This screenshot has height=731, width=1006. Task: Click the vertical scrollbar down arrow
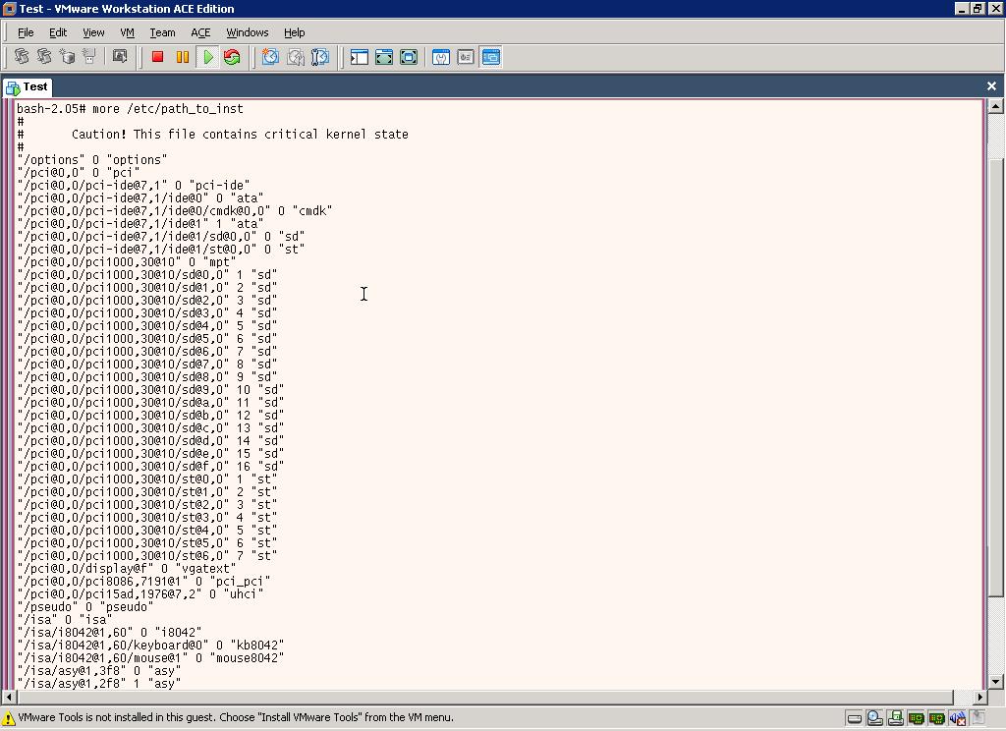pyautogui.click(x=995, y=681)
